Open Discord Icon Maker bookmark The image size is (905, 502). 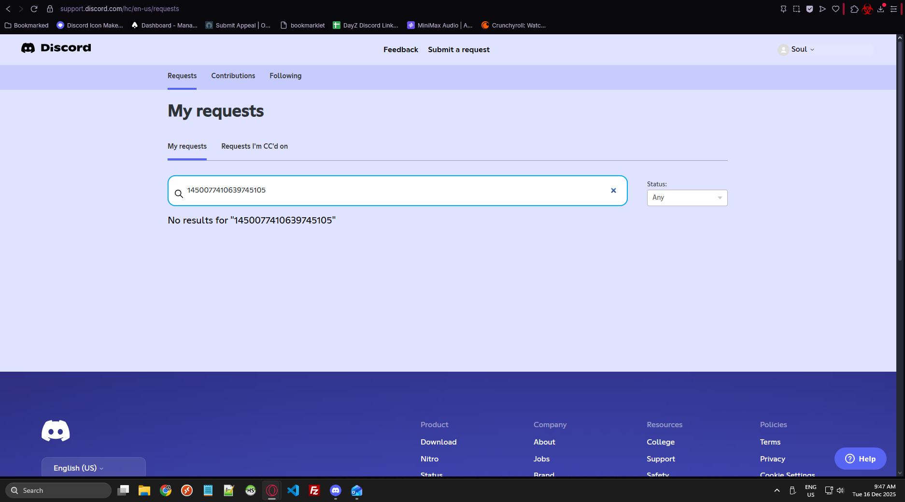tap(90, 25)
